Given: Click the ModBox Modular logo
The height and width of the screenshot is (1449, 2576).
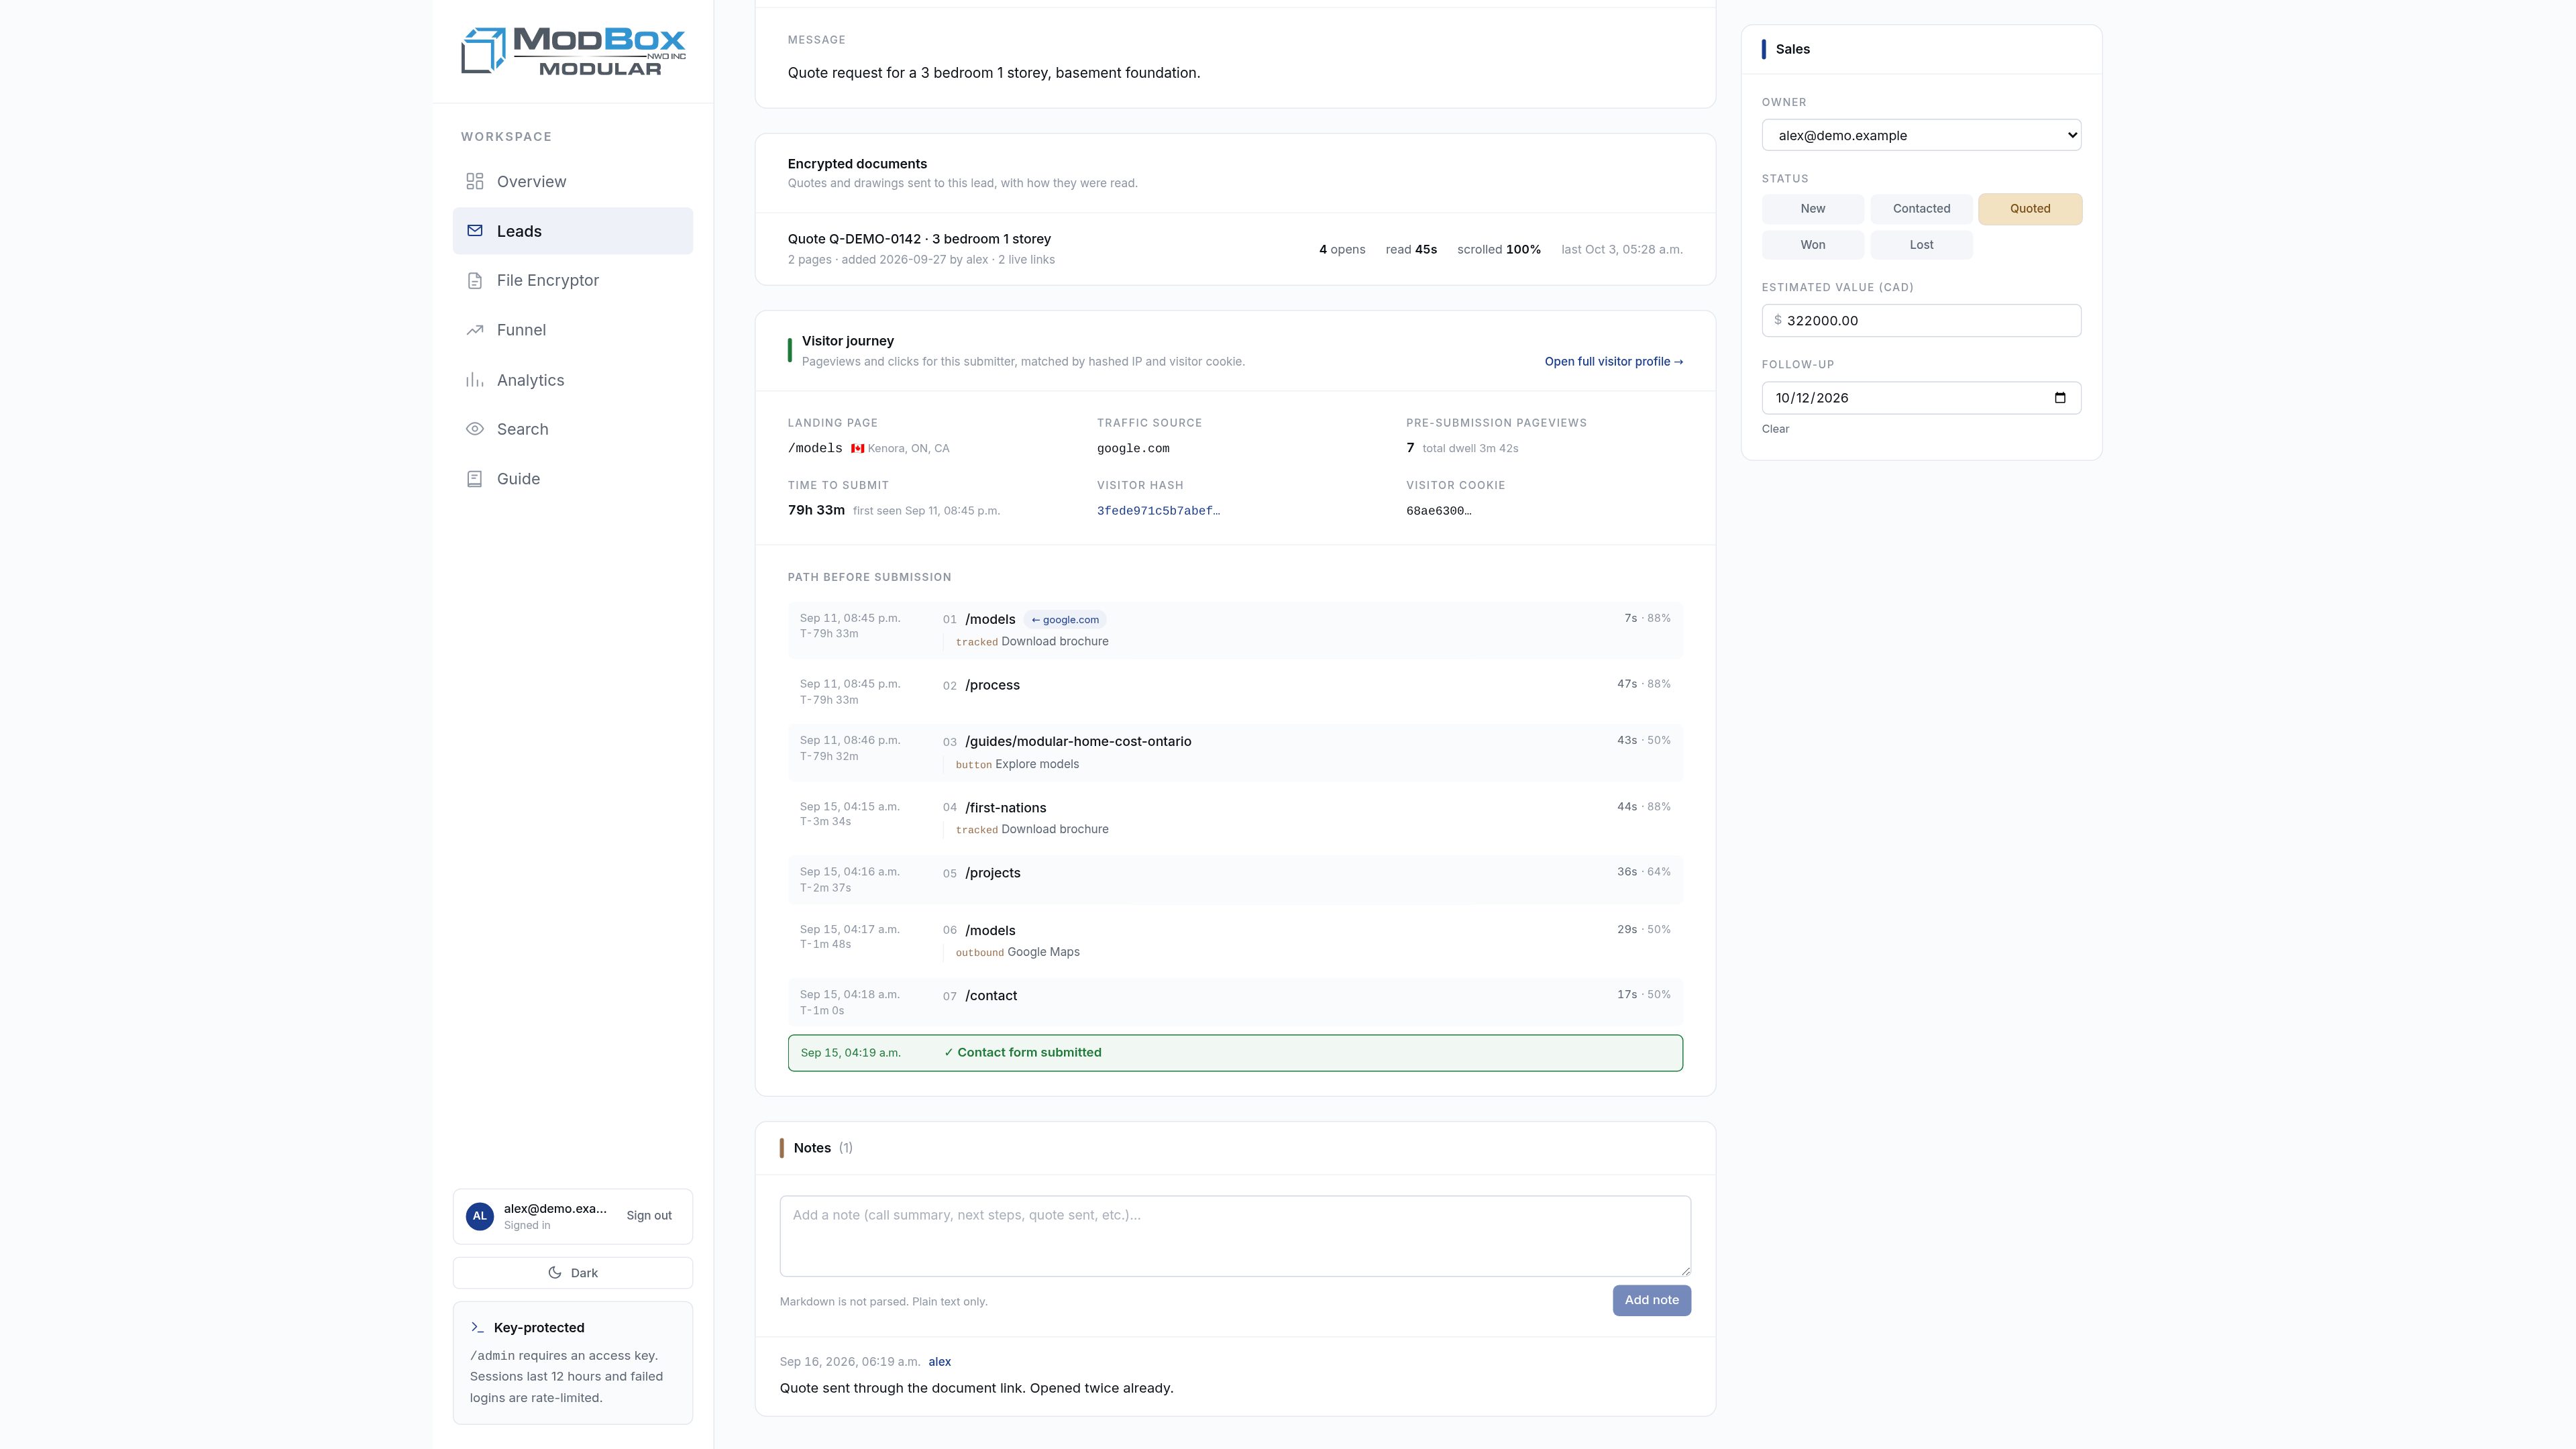Looking at the screenshot, I should click(573, 51).
